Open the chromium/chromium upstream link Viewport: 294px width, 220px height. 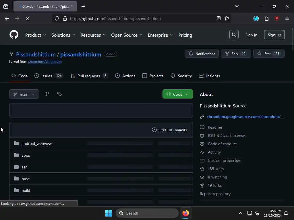[45, 62]
